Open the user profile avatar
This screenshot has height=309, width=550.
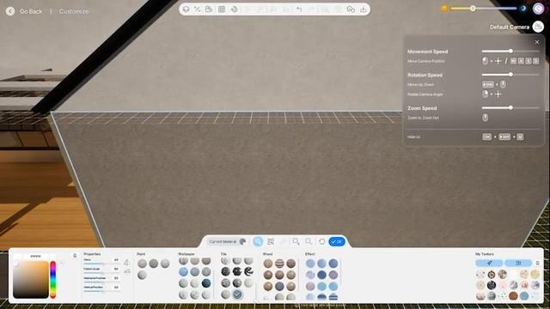click(x=538, y=9)
